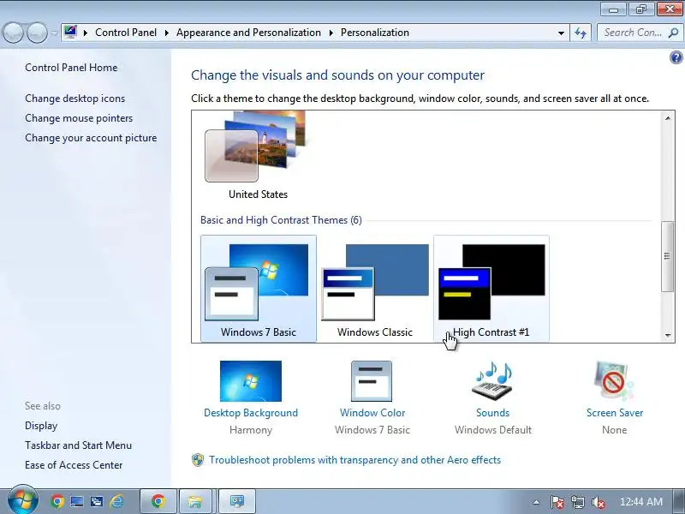Click theme list scroll up arrow
Viewport: 685px width, 514px height.
point(668,118)
